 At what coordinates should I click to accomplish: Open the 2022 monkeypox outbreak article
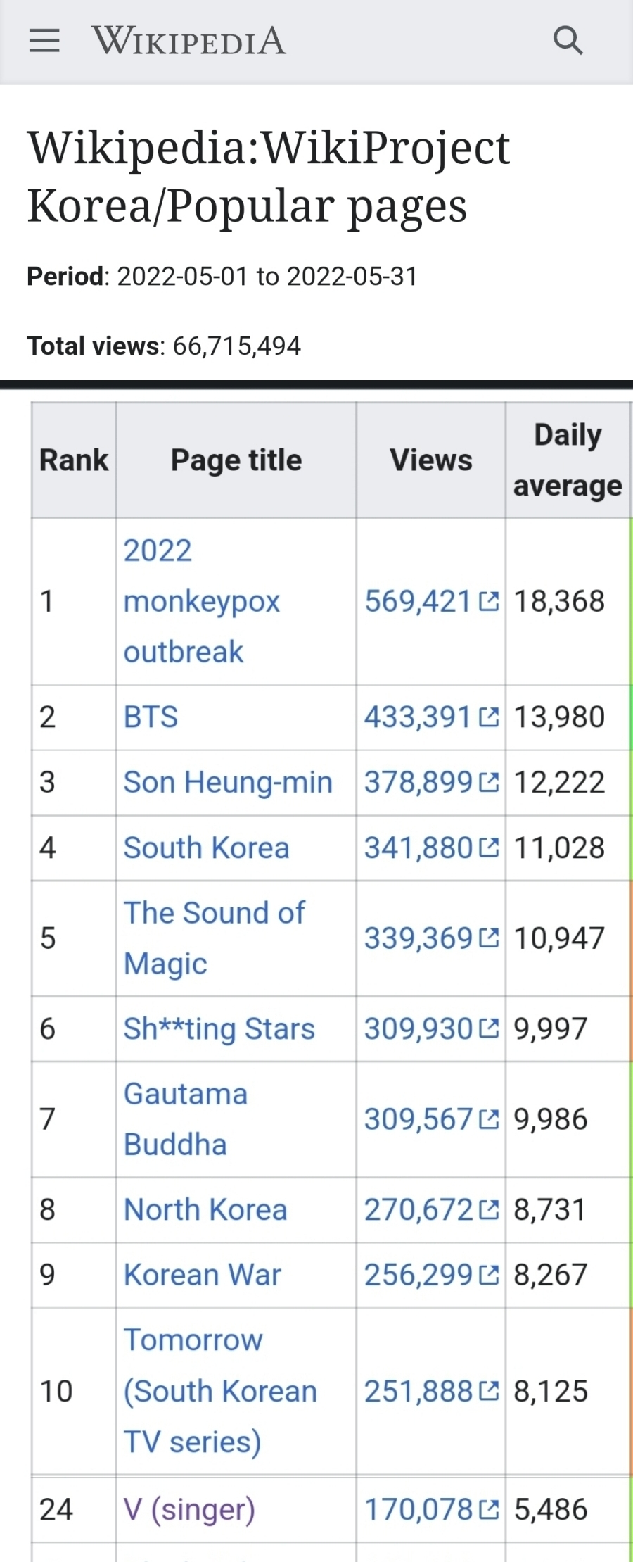(x=201, y=601)
